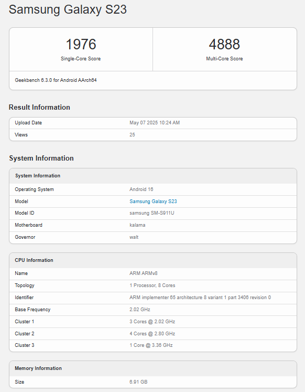Click the 4888 multi-core score value

coord(224,44)
